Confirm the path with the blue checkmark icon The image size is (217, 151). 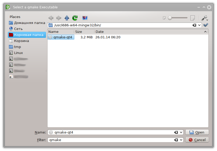coord(206,25)
